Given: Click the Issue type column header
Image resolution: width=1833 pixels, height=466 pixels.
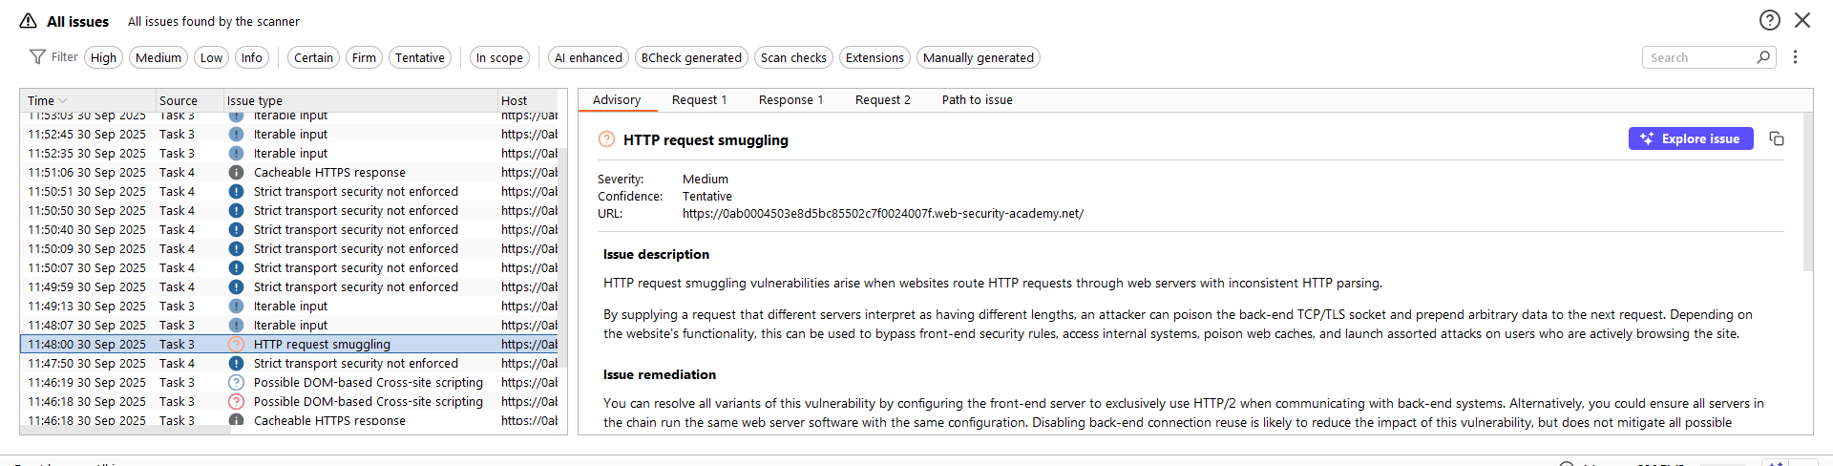Looking at the screenshot, I should [255, 100].
